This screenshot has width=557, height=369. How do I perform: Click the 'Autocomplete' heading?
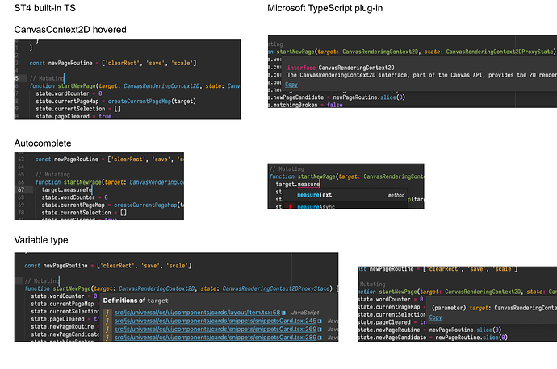(x=43, y=143)
